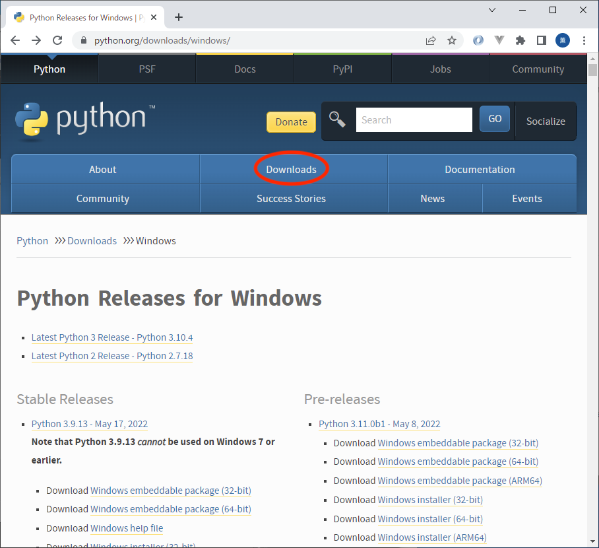Download pre-release Windows installer (ARM64)
Viewport: 599px width, 548px height.
click(432, 537)
